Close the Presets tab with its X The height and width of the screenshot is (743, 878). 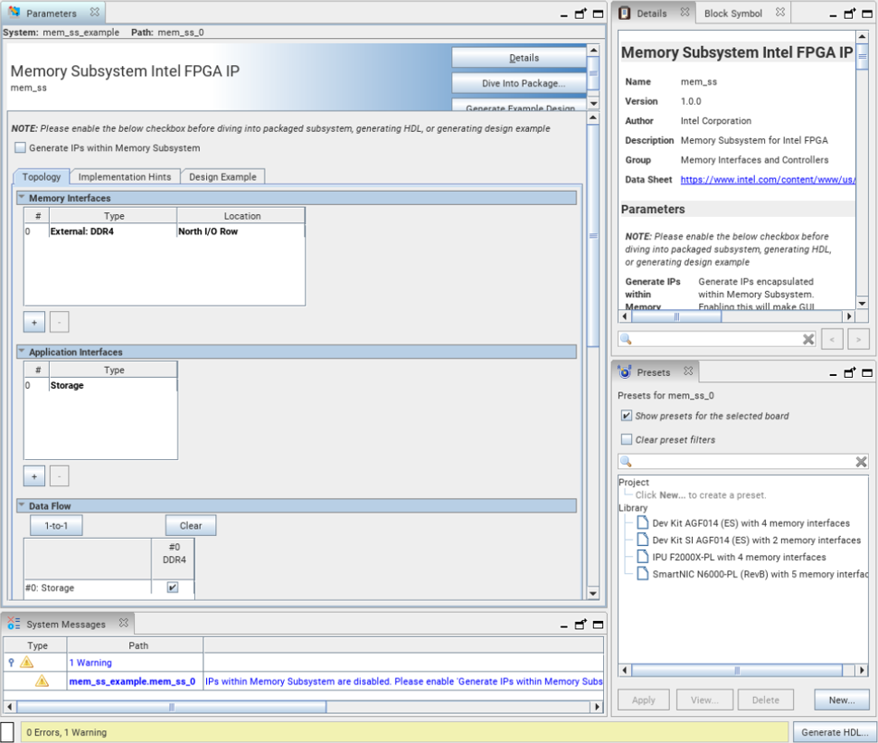tap(688, 371)
